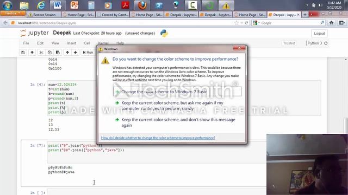Open the green Camtasia recorder taskbar icon
The width and height of the screenshot is (348, 195).
point(209,5)
